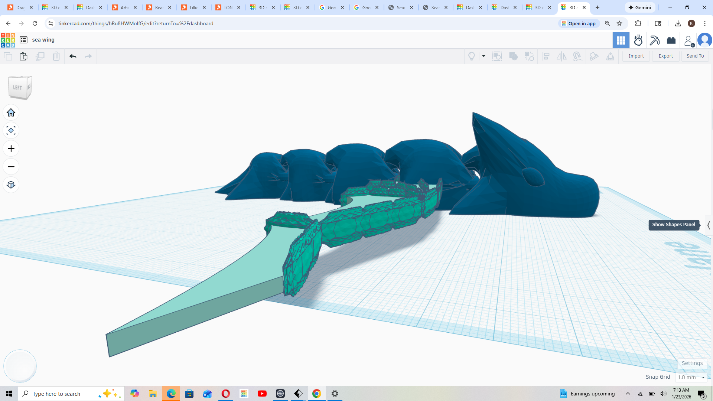Toggle the show all lightbulb icon
Screen dimensions: 713x401
click(x=472, y=56)
